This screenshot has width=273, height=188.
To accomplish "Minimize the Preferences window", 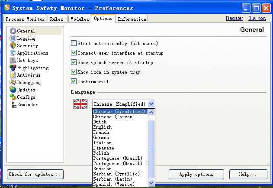I will click(x=246, y=8).
